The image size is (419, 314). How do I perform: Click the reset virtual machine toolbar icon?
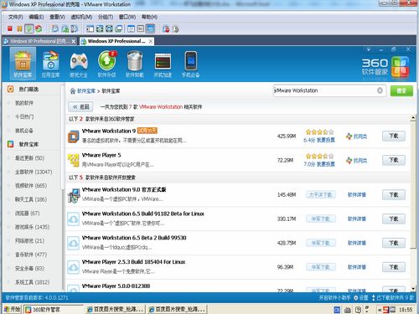[x=39, y=28]
